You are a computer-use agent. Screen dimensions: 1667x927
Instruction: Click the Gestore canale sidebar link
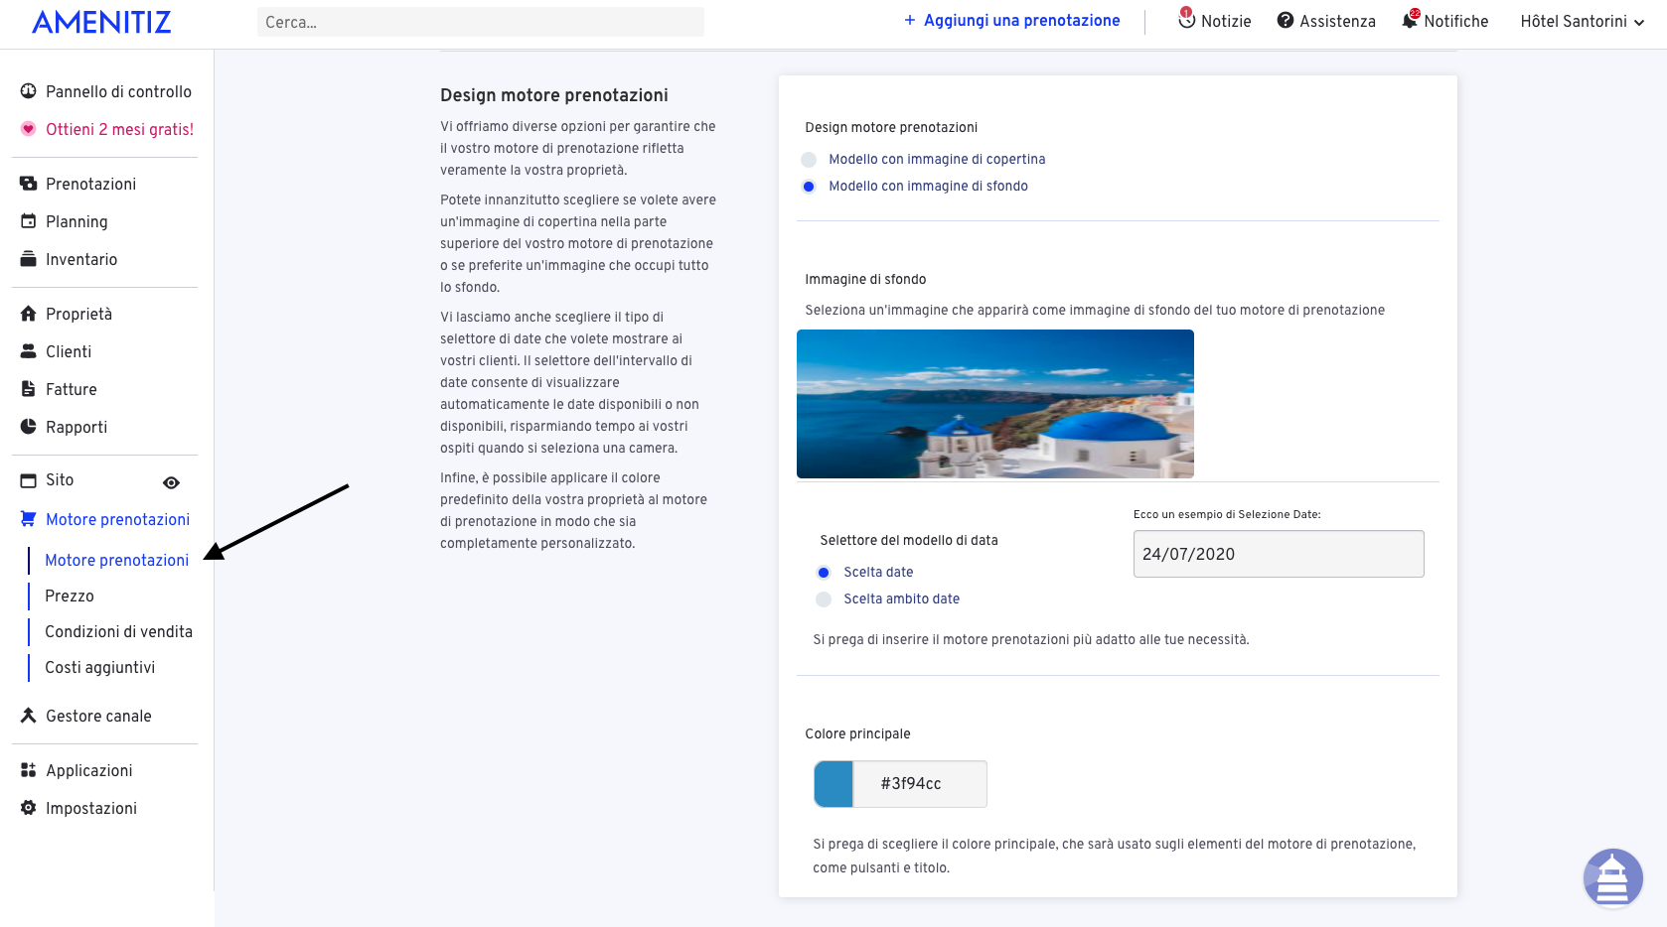pyautogui.click(x=98, y=716)
